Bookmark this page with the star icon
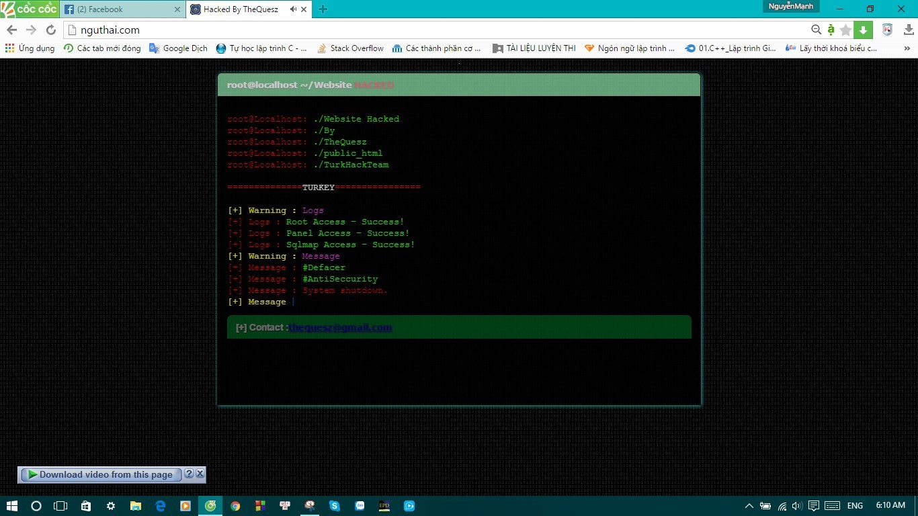Image resolution: width=918 pixels, height=516 pixels. pos(845,30)
